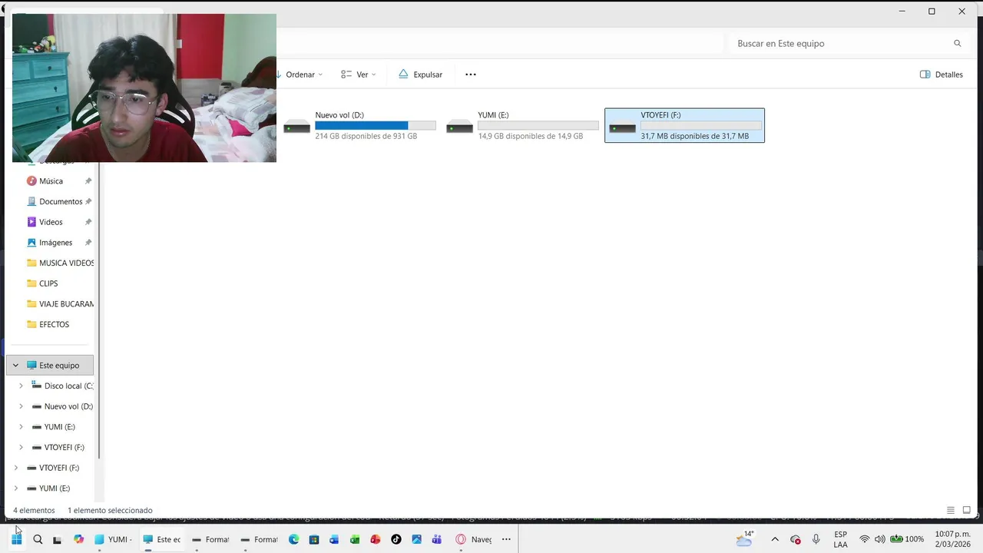Open the three-dots more options menu
Viewport: 983px width, 553px height.
[x=471, y=75]
